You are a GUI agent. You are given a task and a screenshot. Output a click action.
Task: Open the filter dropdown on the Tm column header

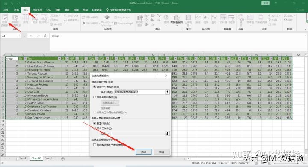[59, 58]
